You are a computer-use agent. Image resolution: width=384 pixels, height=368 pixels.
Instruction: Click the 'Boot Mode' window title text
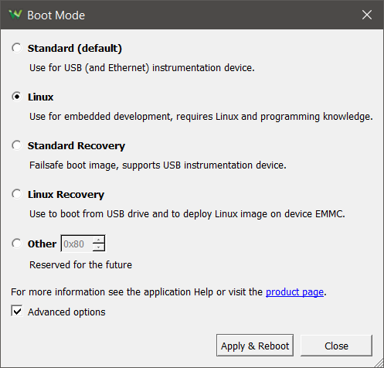56,15
